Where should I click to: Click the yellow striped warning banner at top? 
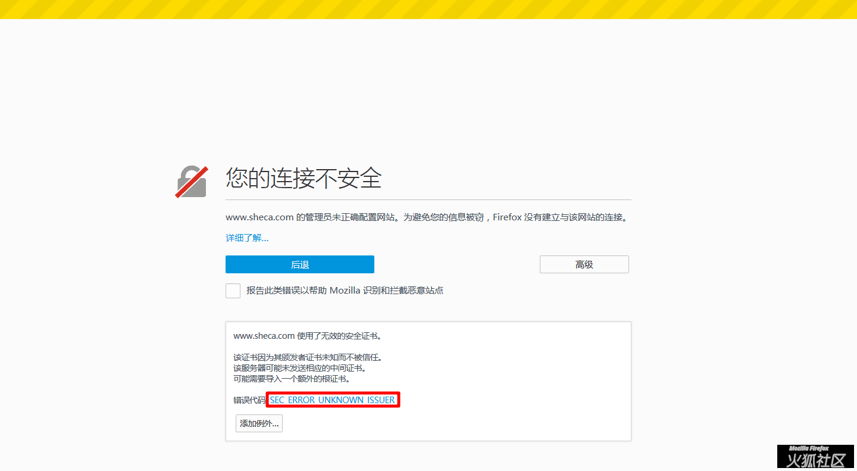point(428,9)
